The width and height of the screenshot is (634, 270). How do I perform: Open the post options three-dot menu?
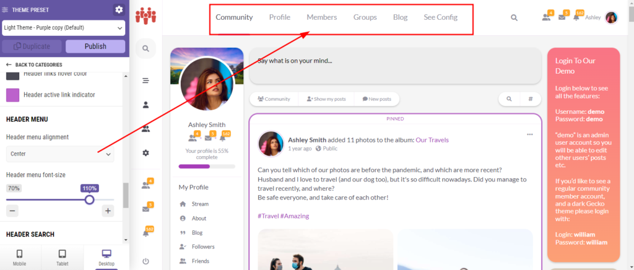pos(529,134)
